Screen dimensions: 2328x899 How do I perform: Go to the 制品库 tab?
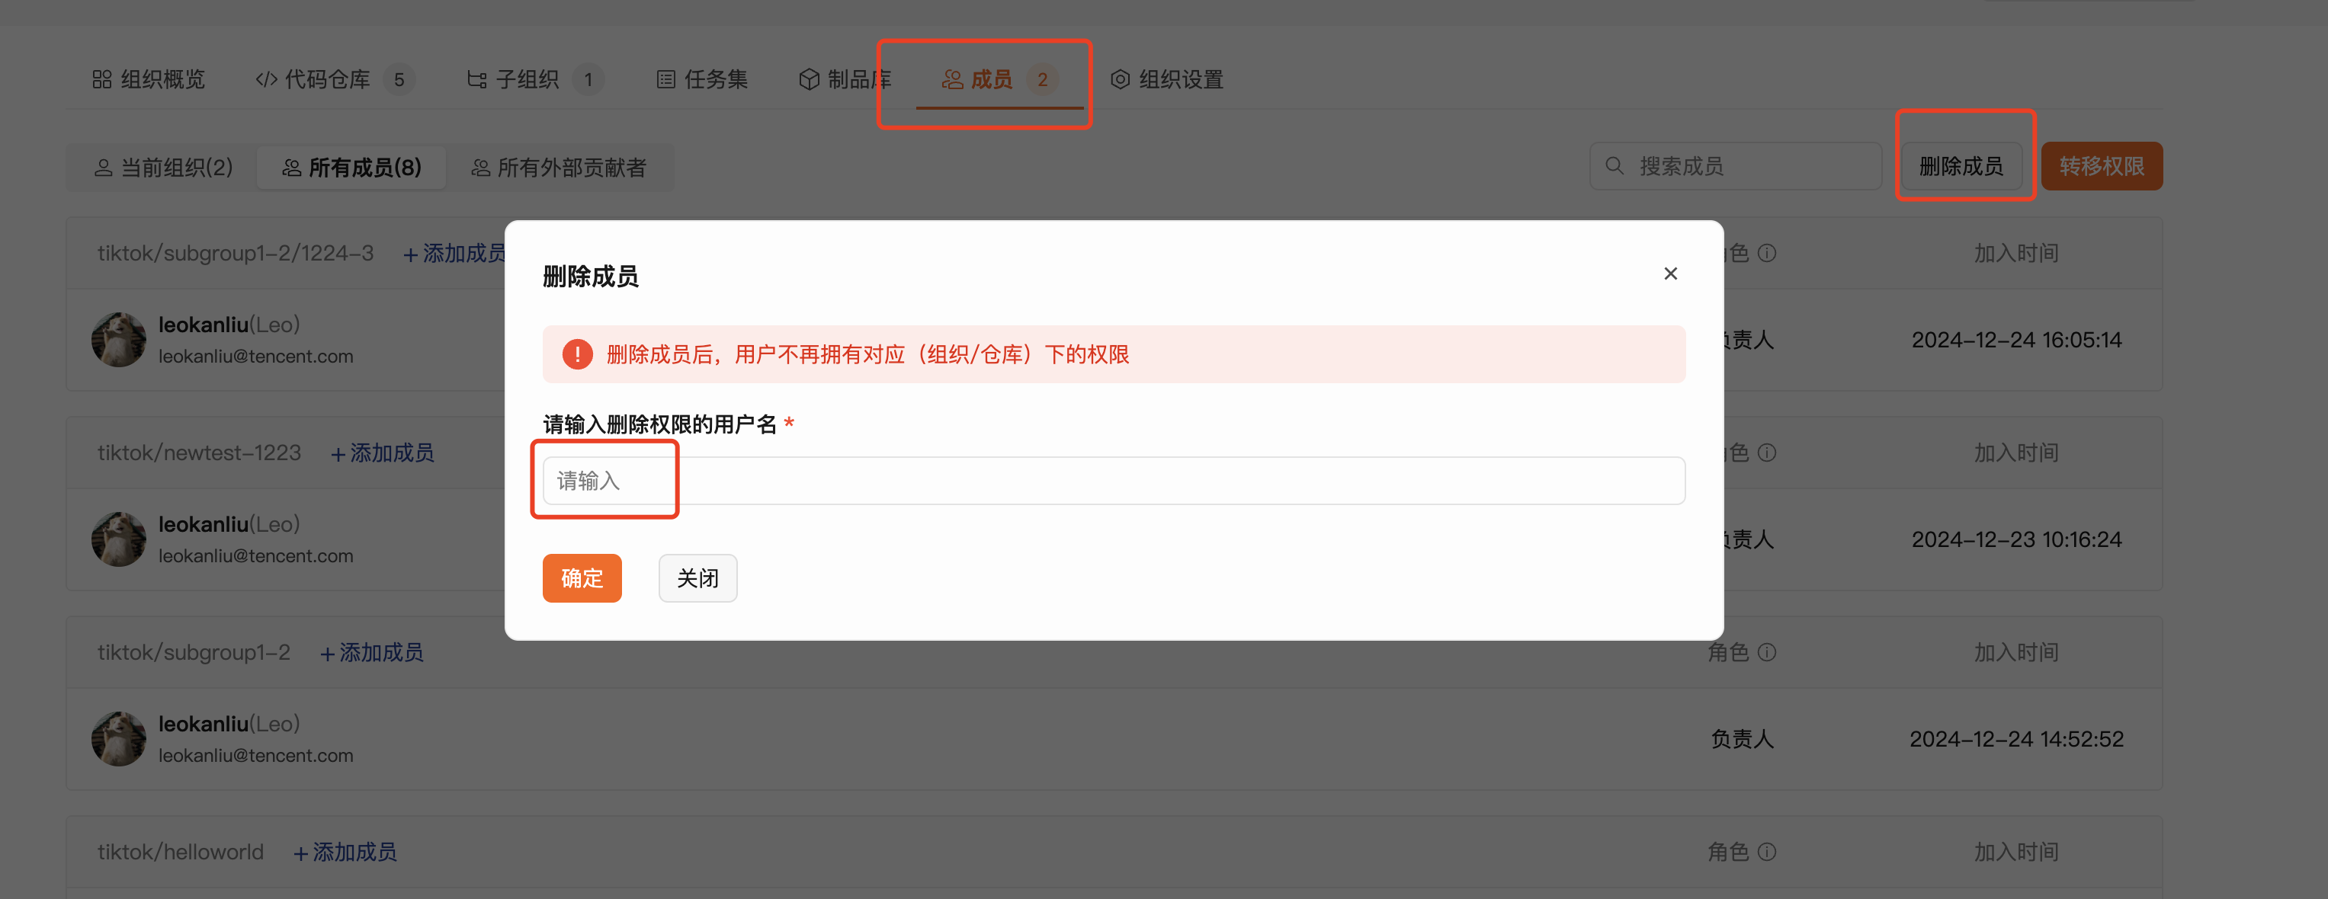pyautogui.click(x=845, y=79)
